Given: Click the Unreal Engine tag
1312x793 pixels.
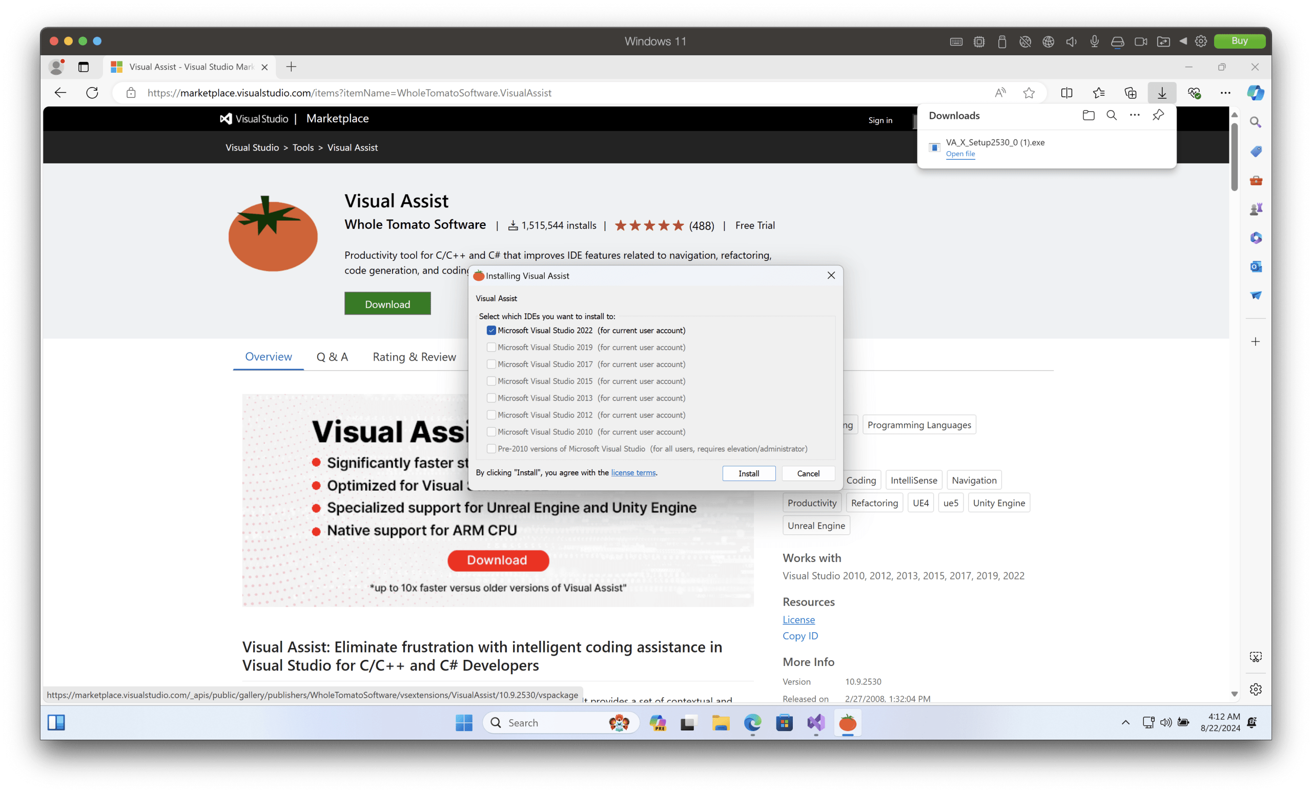Looking at the screenshot, I should coord(816,525).
